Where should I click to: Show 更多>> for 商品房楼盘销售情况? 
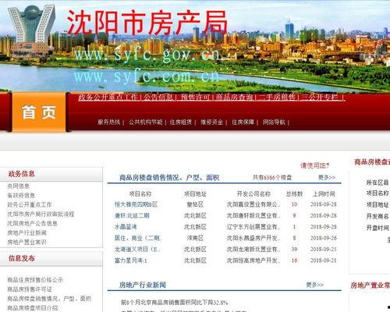point(327,178)
